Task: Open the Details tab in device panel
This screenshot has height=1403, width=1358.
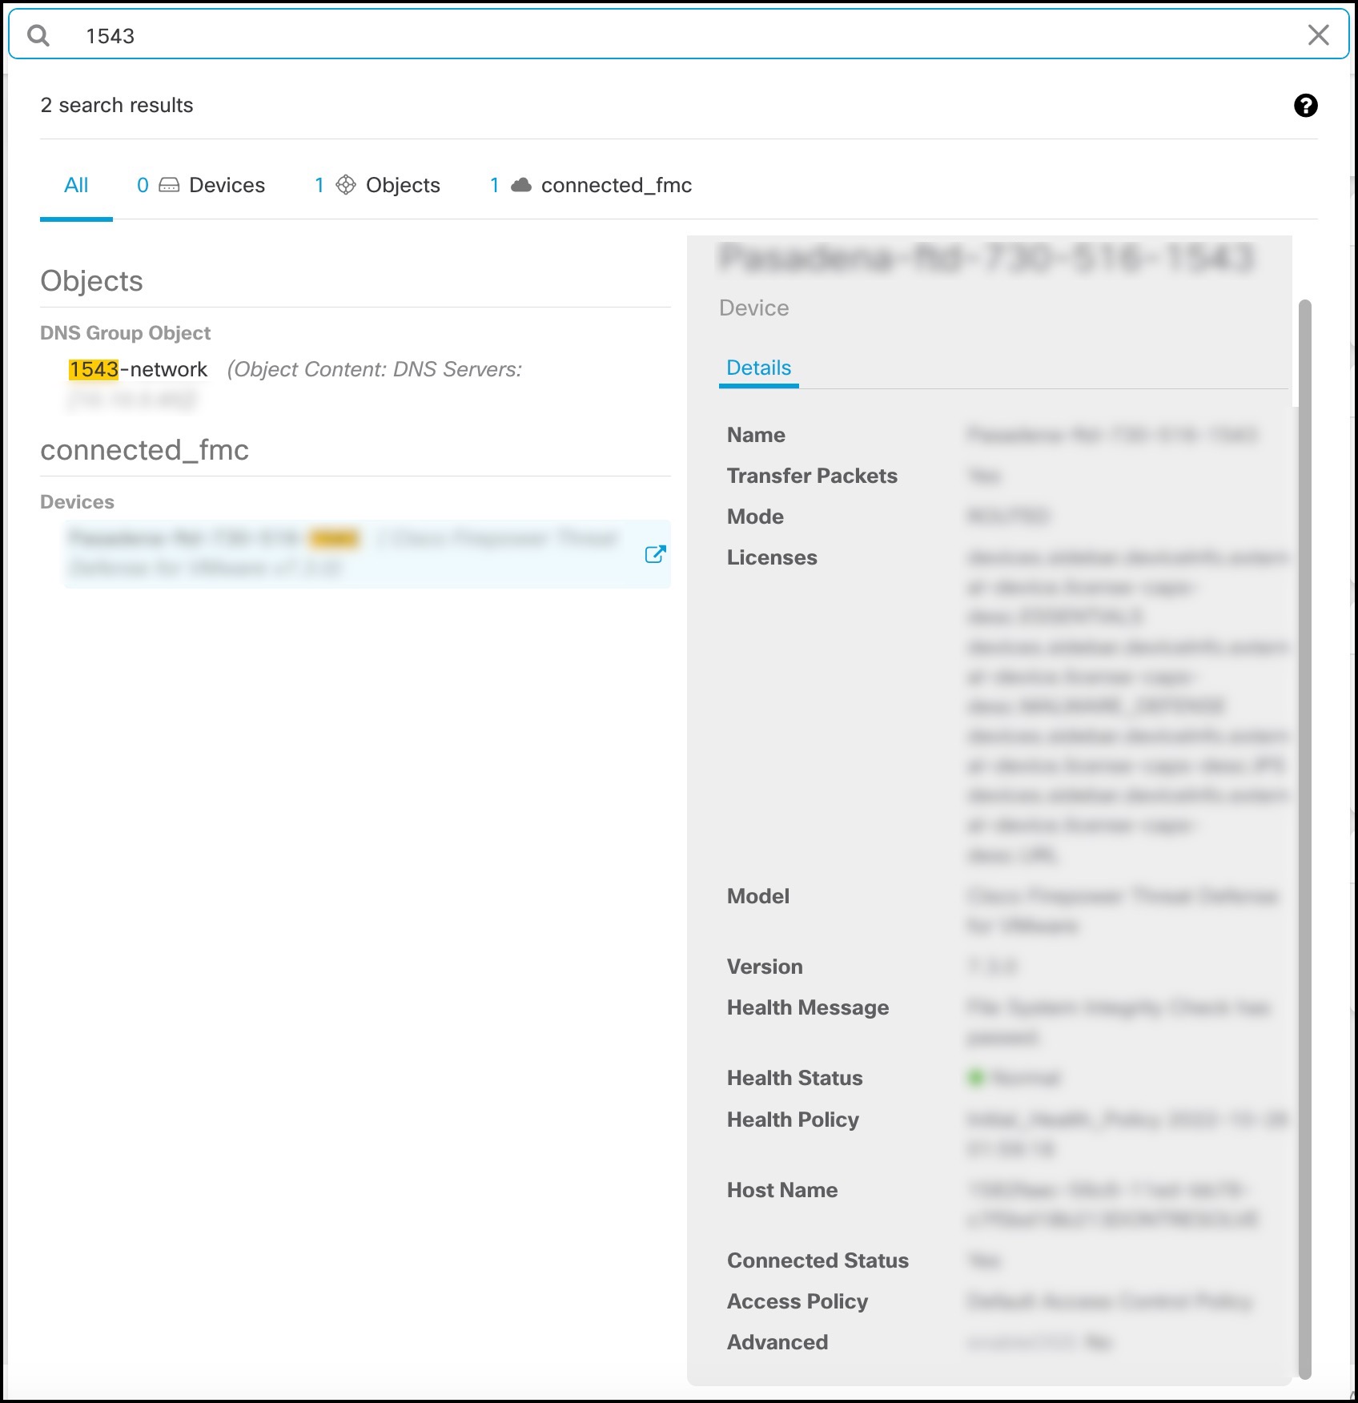Action: (758, 368)
